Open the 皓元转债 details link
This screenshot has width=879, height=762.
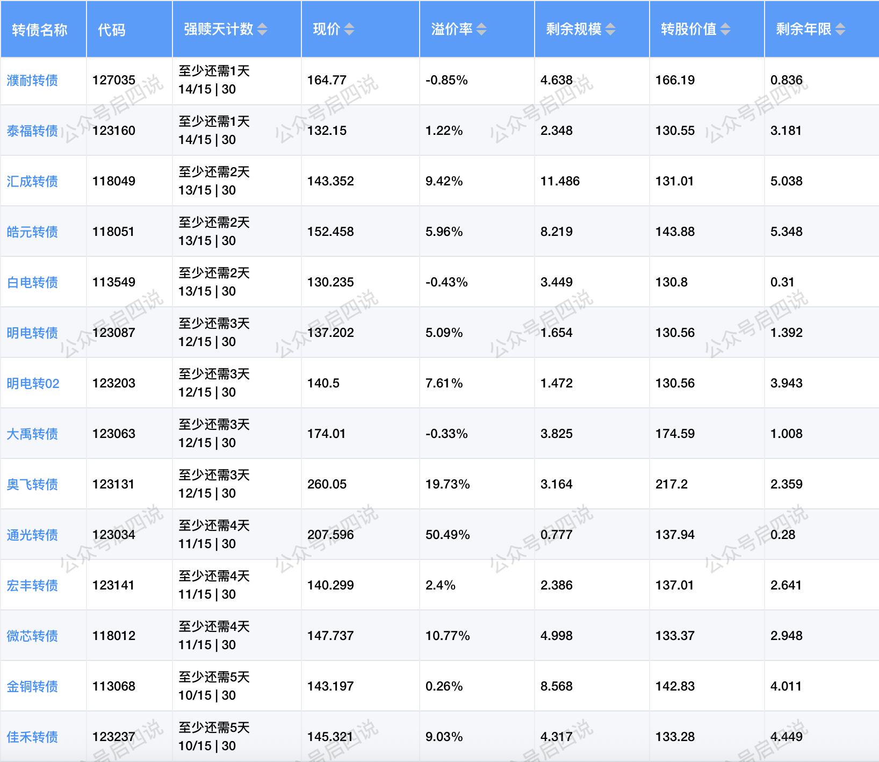[x=32, y=232]
